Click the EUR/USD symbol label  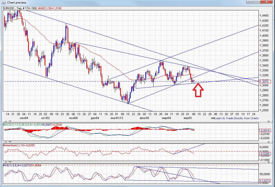9,8
